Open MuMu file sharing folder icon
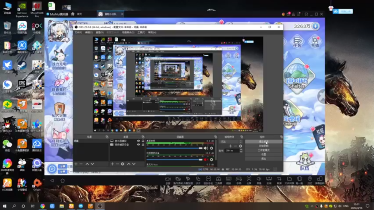The image size is (374, 210). [x=289, y=180]
